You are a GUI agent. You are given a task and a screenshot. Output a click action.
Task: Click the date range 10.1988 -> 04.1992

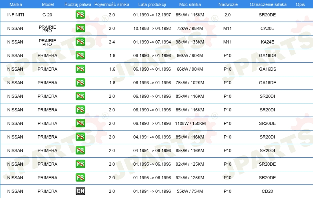(x=152, y=28)
